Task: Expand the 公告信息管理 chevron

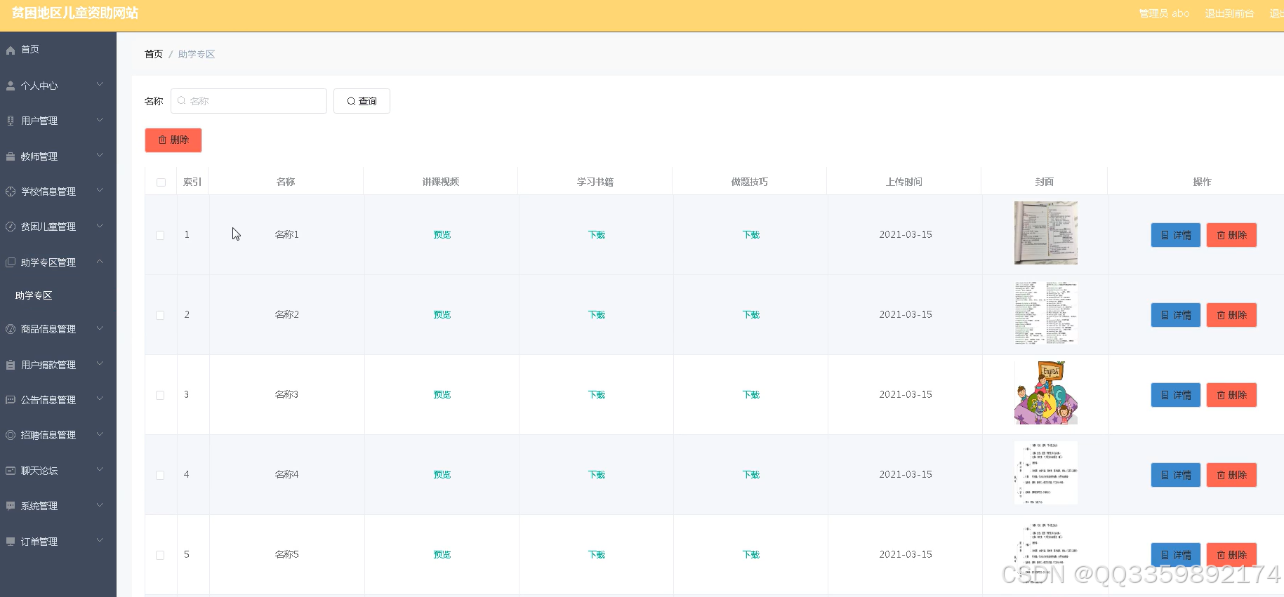Action: pyautogui.click(x=100, y=399)
